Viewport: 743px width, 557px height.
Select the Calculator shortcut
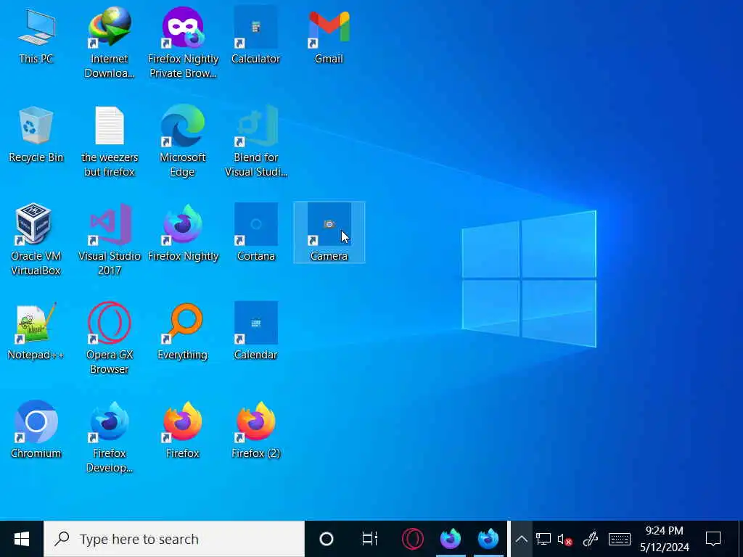tap(256, 36)
